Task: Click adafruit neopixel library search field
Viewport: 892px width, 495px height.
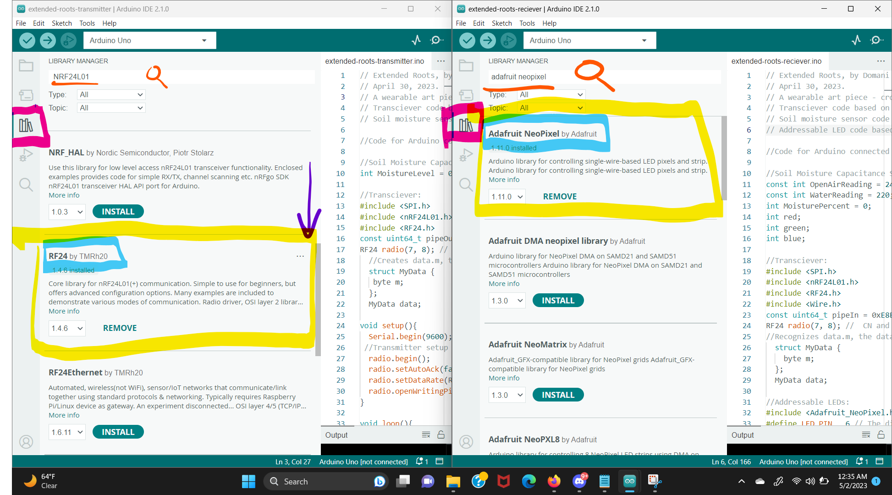Action: click(x=604, y=77)
